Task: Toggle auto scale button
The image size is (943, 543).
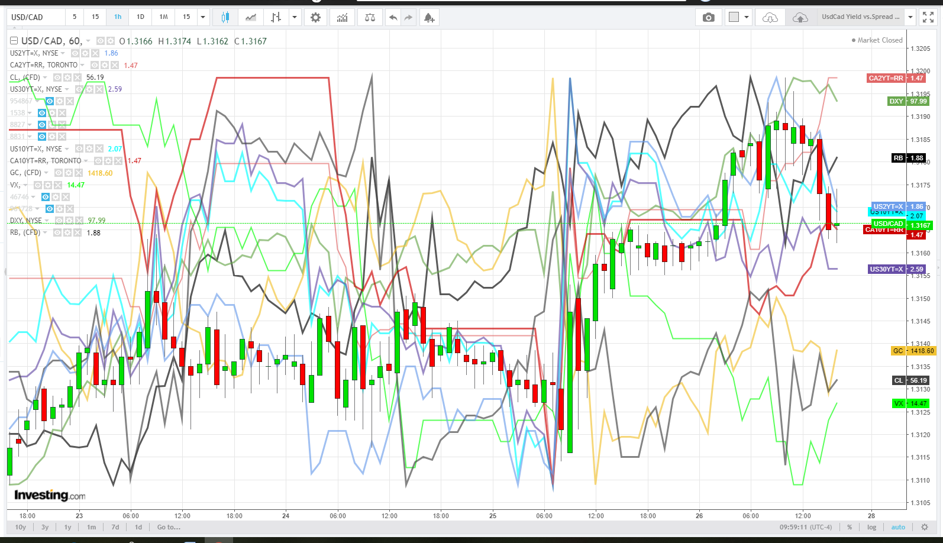Action: pos(898,527)
